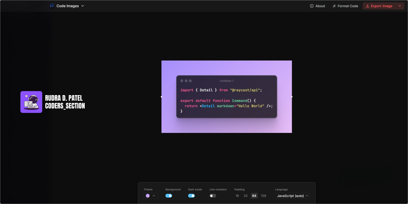This screenshot has width=408, height=204.
Task: Click the Export Image button
Action: 379,6
